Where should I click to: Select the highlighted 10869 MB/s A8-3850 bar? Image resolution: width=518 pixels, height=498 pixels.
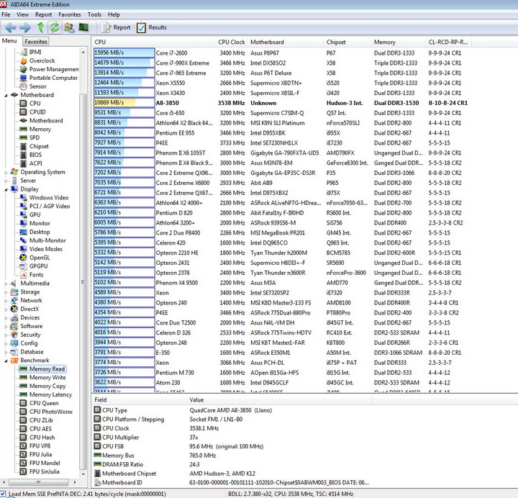click(x=124, y=103)
